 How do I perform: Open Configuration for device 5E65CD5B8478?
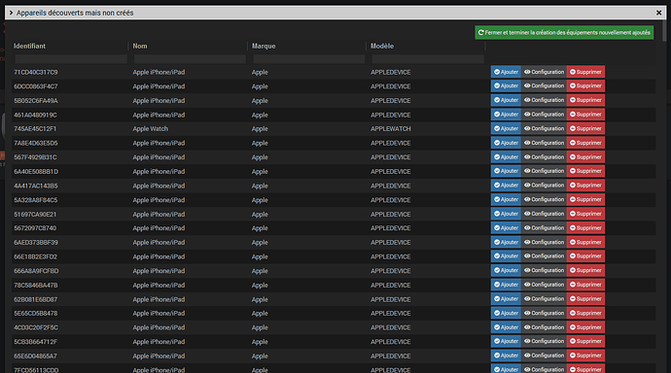point(544,313)
